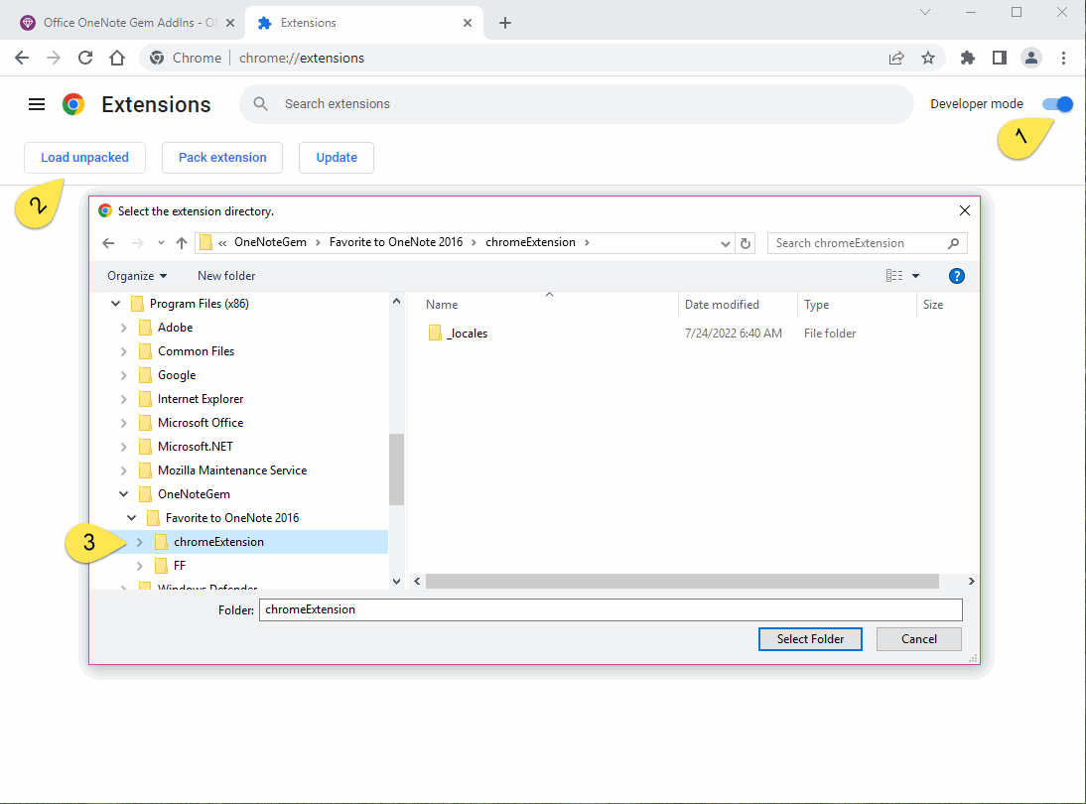Expand the Internet Explorer folder node

(123, 400)
